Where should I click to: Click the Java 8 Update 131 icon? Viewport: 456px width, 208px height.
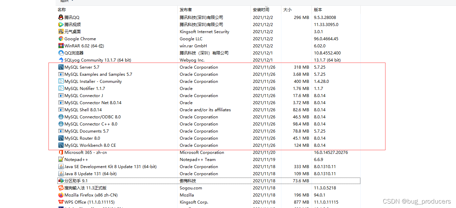point(61,174)
